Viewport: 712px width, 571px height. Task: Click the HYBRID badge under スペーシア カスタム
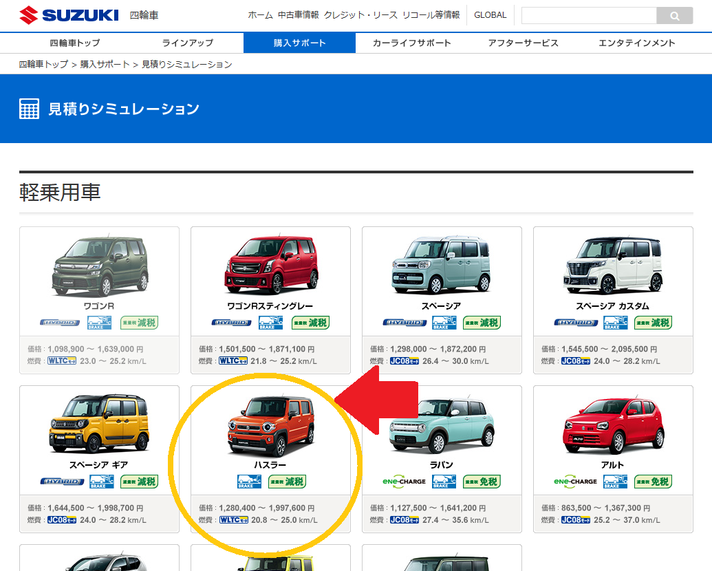(576, 323)
